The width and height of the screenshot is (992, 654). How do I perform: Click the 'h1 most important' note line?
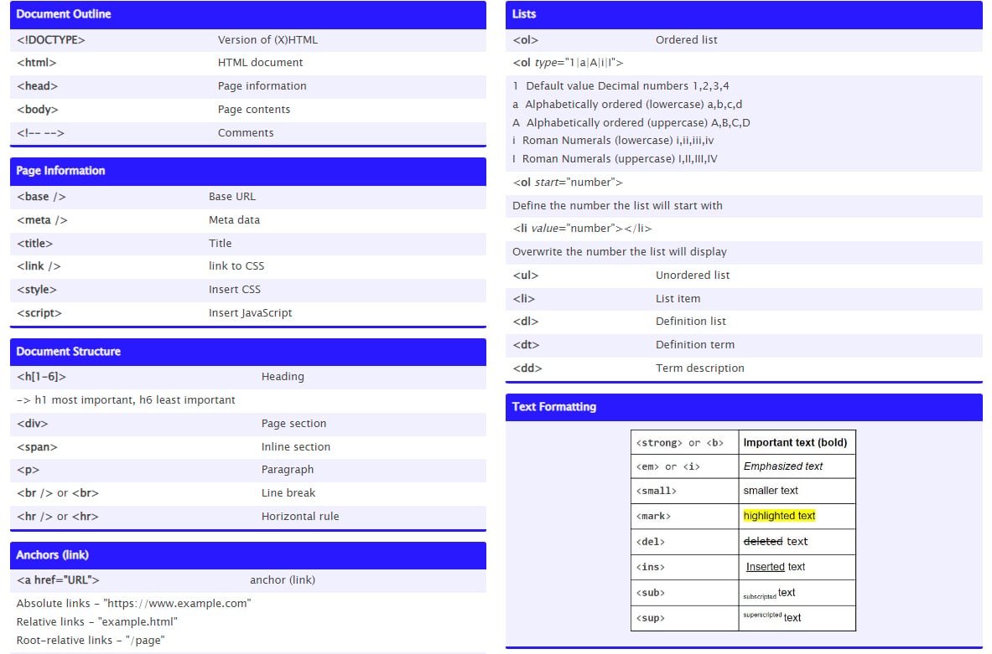coord(126,400)
